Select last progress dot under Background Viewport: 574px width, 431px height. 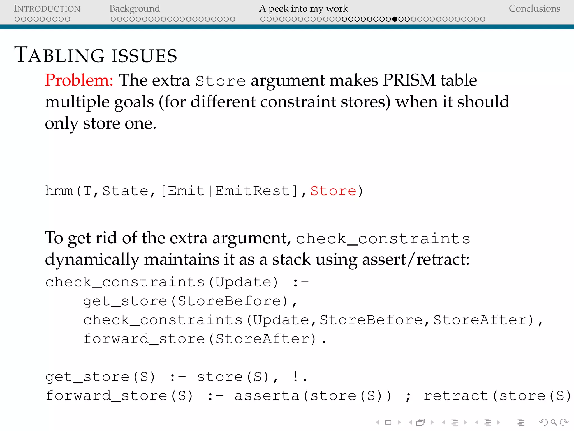click(232, 19)
